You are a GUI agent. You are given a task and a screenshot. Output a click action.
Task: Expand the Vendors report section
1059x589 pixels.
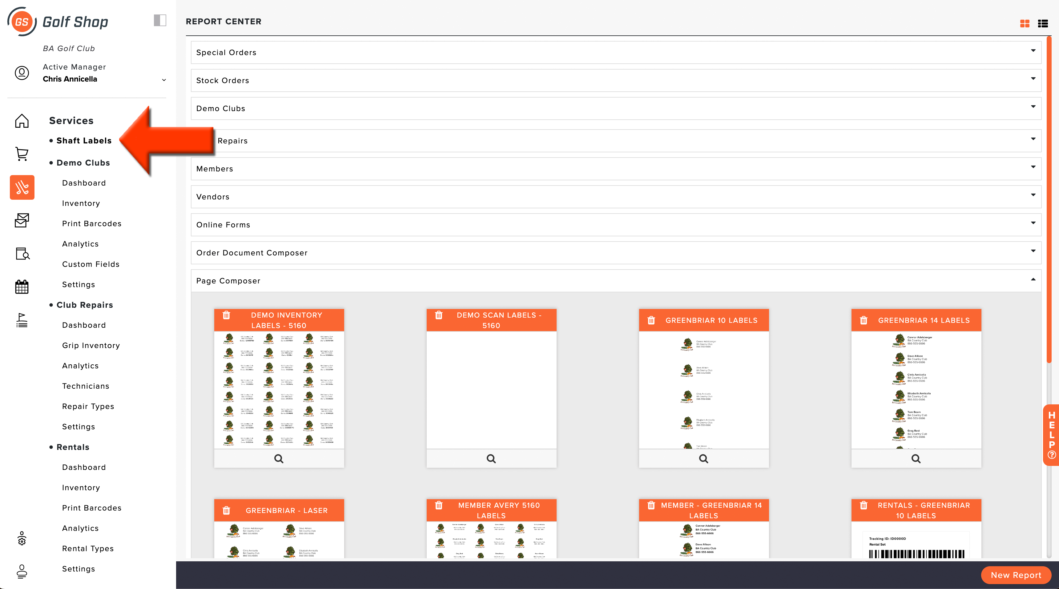coord(616,196)
